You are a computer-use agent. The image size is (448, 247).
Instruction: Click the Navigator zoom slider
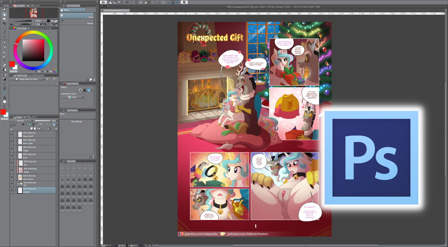coord(21,21)
